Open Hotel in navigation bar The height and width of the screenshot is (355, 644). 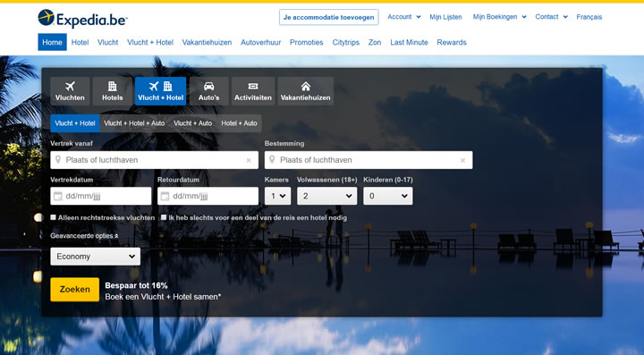tap(80, 42)
